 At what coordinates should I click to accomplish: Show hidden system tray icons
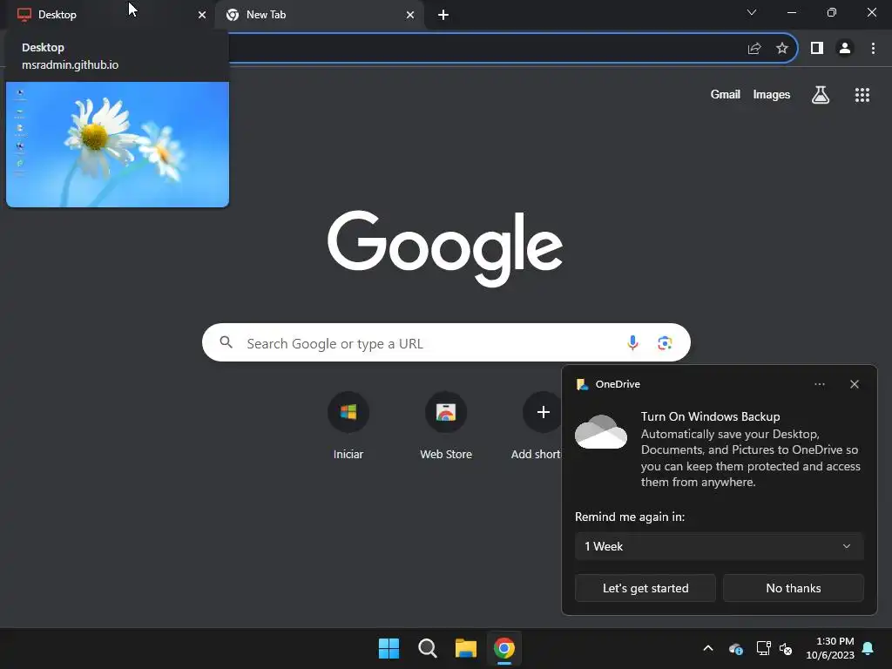point(708,648)
